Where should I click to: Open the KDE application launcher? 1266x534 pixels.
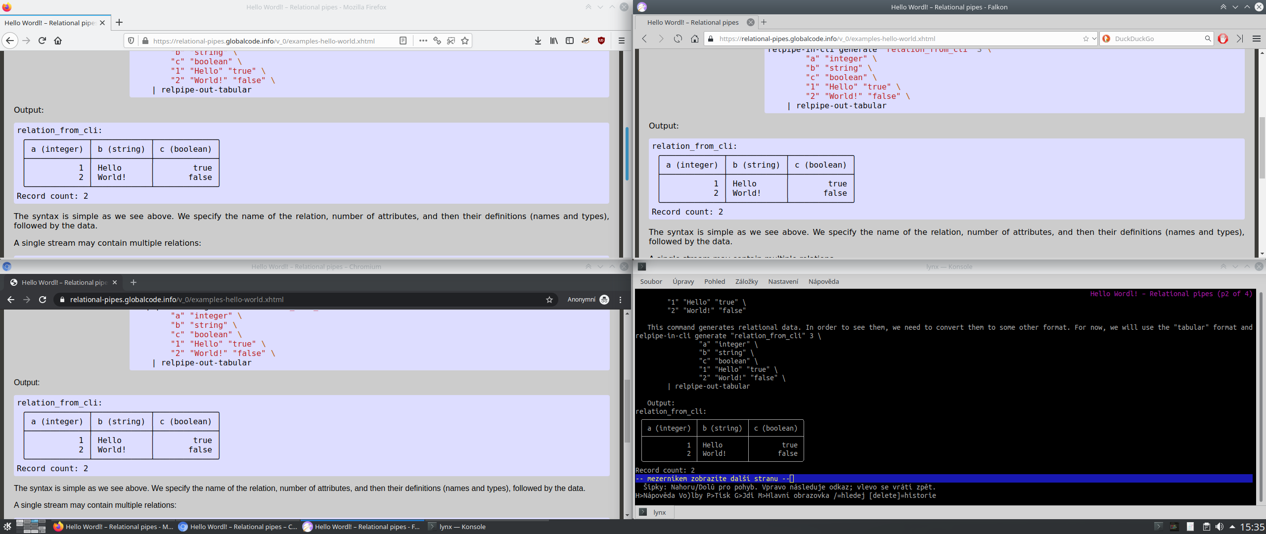(7, 527)
